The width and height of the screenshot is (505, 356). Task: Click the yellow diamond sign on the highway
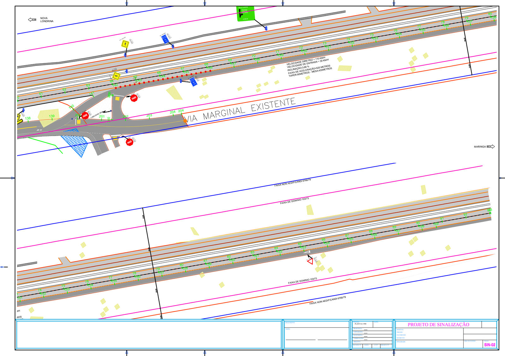pyautogui.click(x=116, y=76)
